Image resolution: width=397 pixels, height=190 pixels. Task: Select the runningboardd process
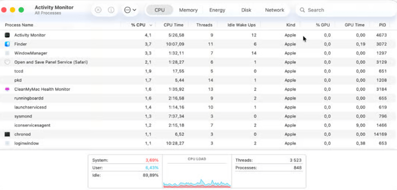click(198, 98)
